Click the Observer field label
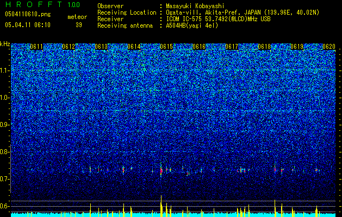 (110, 6)
